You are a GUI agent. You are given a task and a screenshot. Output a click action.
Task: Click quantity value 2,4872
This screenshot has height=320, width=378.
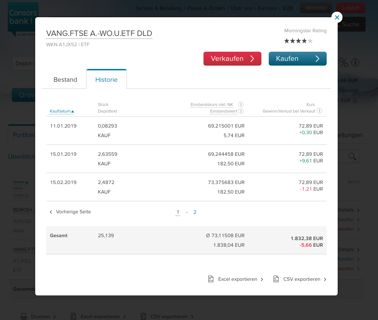tap(106, 182)
